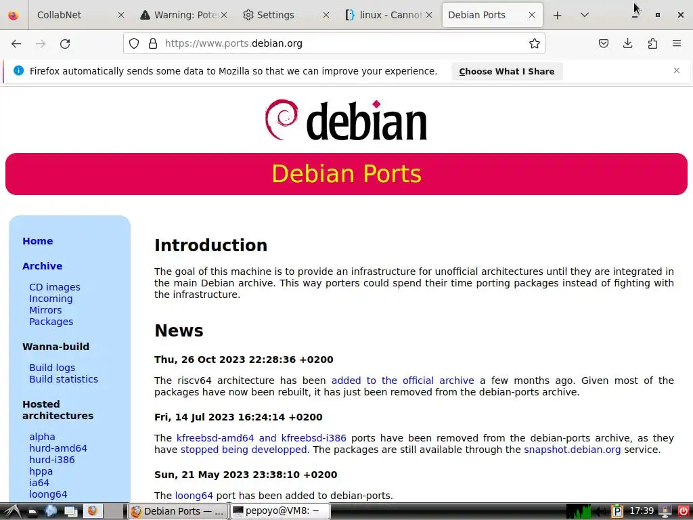Image resolution: width=693 pixels, height=520 pixels.
Task: Click the 'Introduction' heading
Action: pos(211,245)
